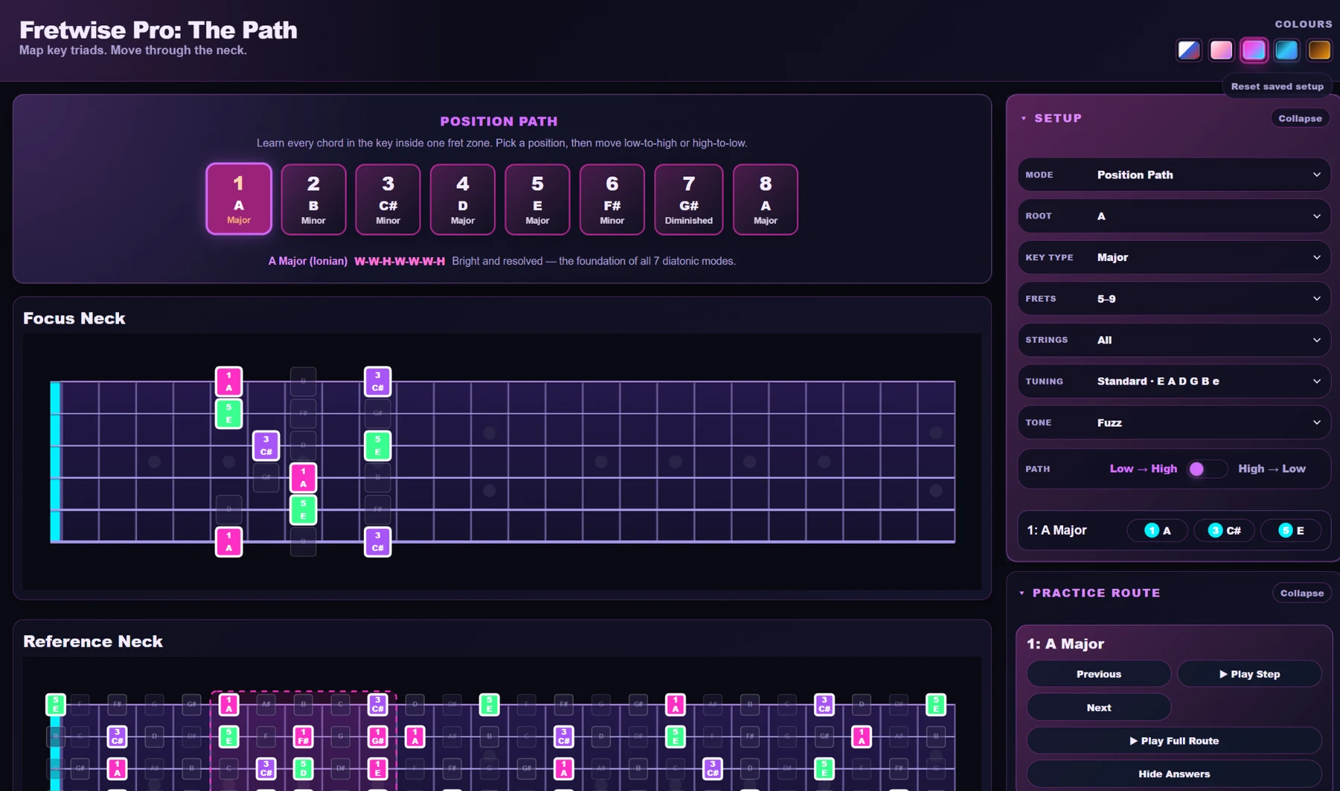Click the W-W-H-W-W-W-H interval formula

click(399, 261)
